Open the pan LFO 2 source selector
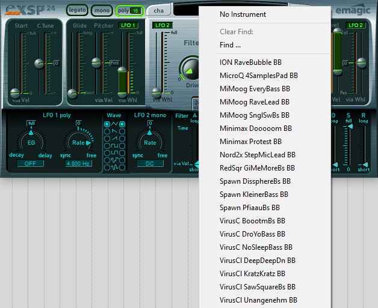 coord(355,25)
